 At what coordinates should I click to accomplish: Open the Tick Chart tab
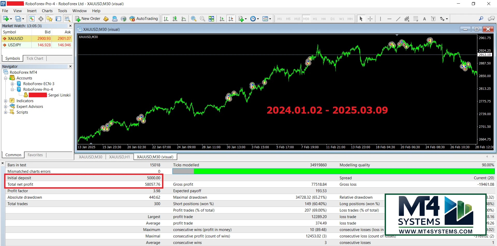(35, 58)
